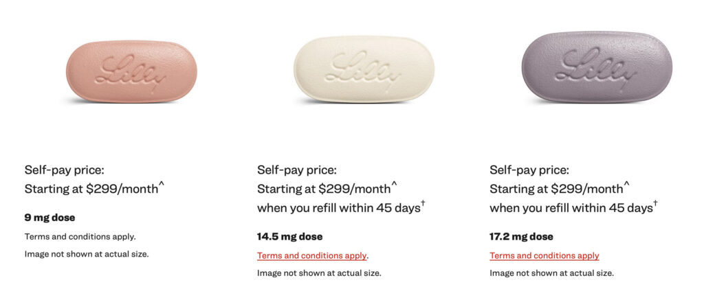Click "when you refill within 45 days" under white pill
Screen dimensions: 704x302
pyautogui.click(x=338, y=207)
